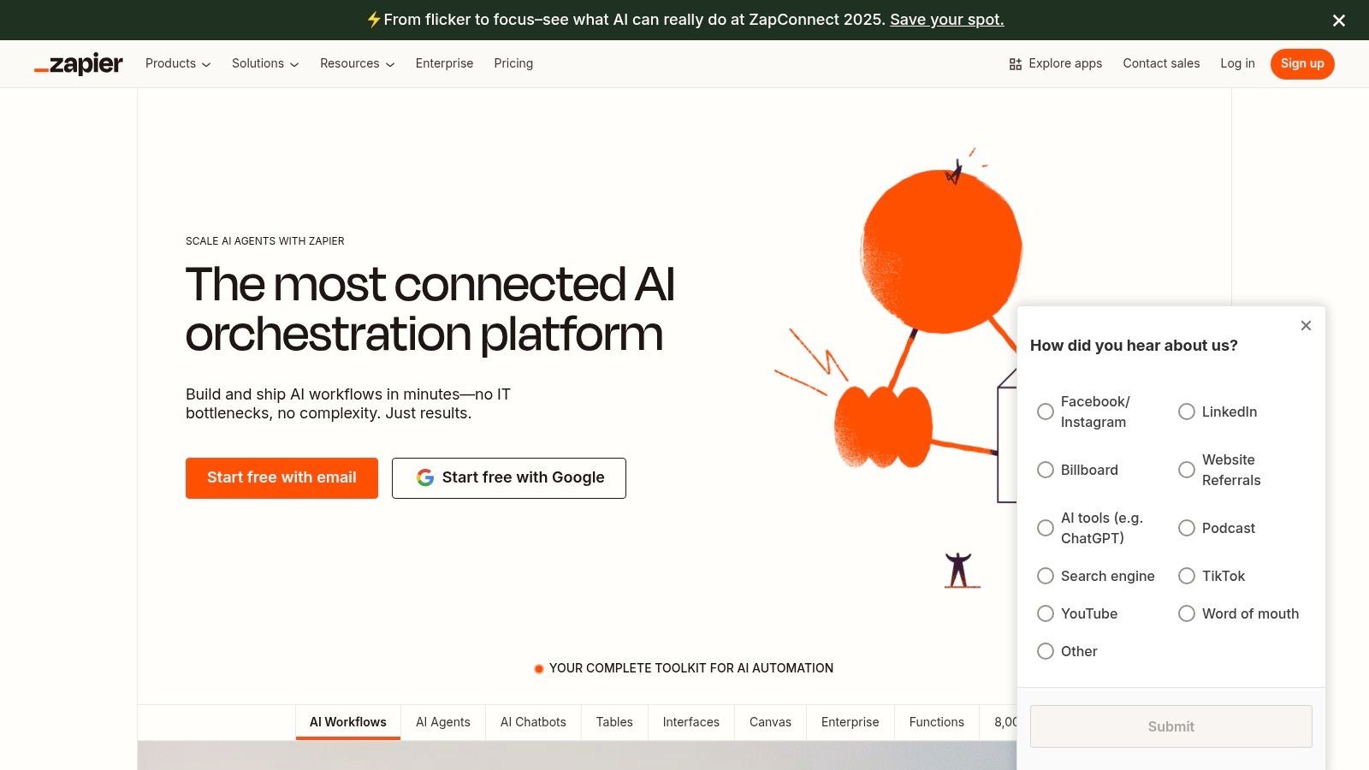This screenshot has width=1369, height=770.
Task: Expand the Products dropdown
Action: 176,63
